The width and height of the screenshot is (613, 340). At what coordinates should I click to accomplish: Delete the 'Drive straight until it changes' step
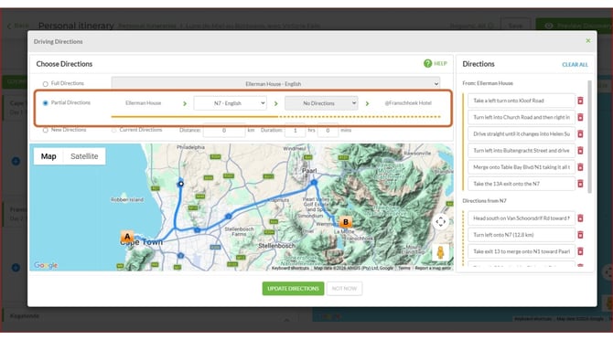point(580,133)
